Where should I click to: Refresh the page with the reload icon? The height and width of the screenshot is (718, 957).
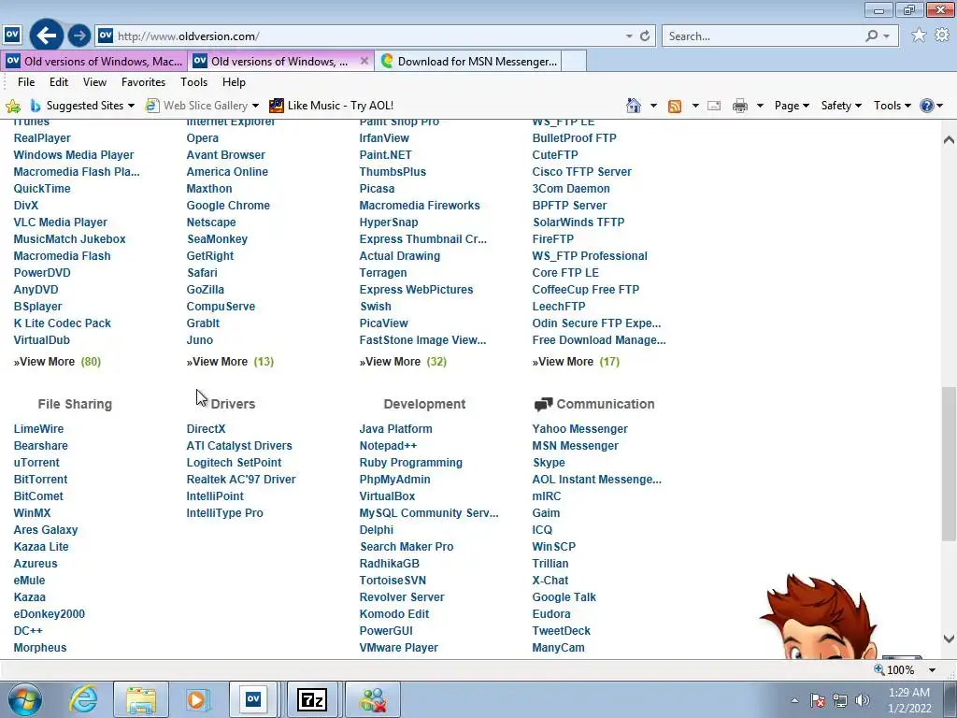click(x=645, y=36)
